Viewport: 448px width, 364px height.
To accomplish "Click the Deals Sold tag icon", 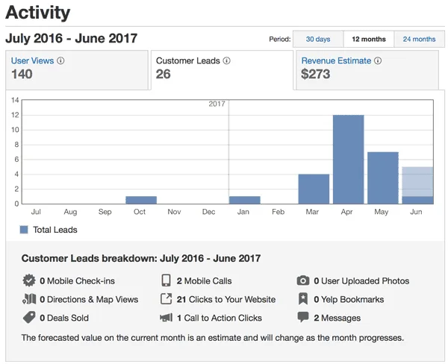I will [x=29, y=318].
